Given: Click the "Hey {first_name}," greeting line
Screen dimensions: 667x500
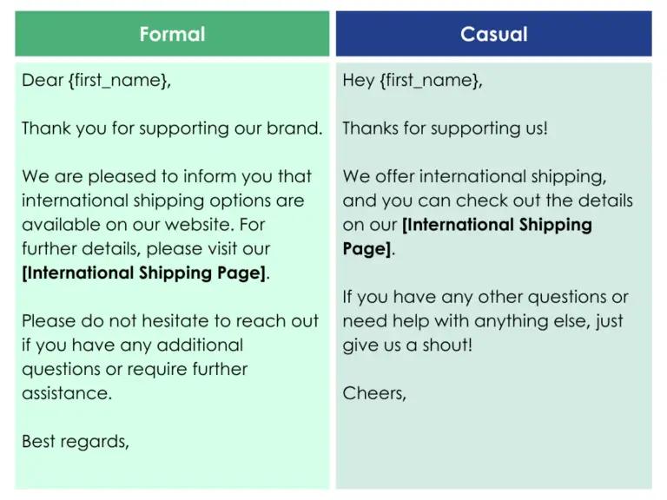Looking at the screenshot, I should click(x=413, y=81).
